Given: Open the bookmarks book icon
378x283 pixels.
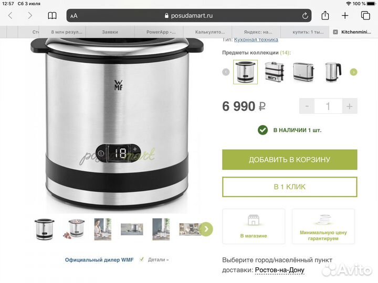Looking at the screenshot, I should 52,16.
